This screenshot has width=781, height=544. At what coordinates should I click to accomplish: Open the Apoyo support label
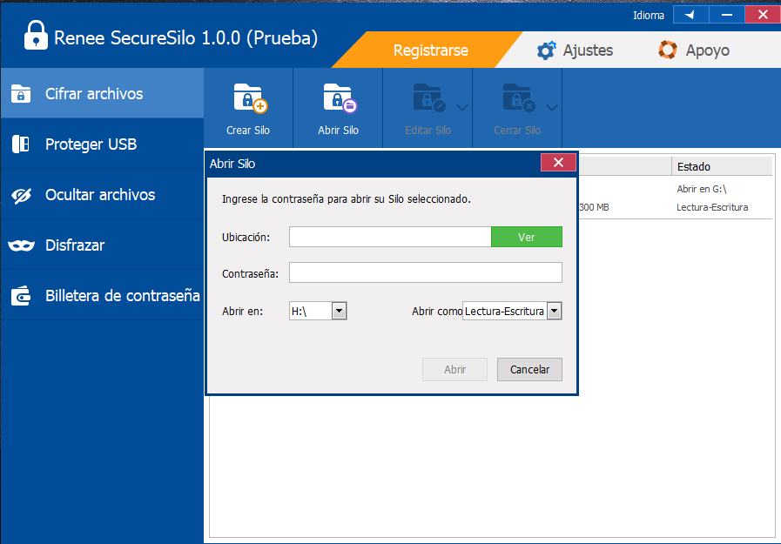707,50
